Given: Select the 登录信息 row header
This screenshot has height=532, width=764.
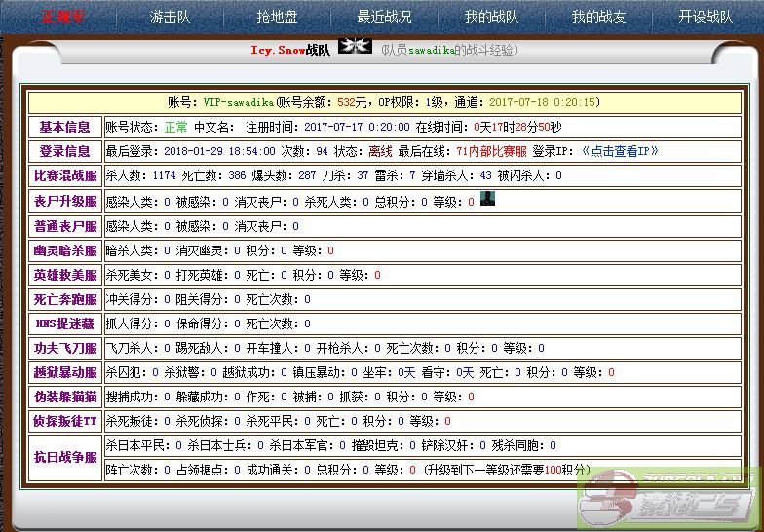Looking at the screenshot, I should [x=65, y=151].
